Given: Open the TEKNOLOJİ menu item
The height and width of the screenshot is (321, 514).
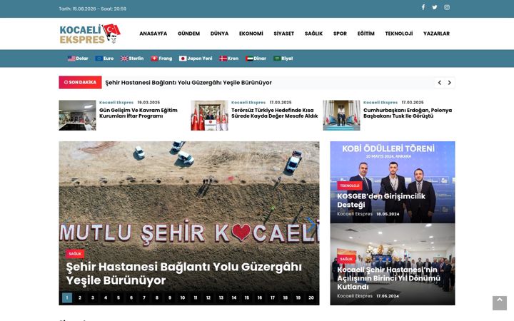Looking at the screenshot, I should click(399, 34).
